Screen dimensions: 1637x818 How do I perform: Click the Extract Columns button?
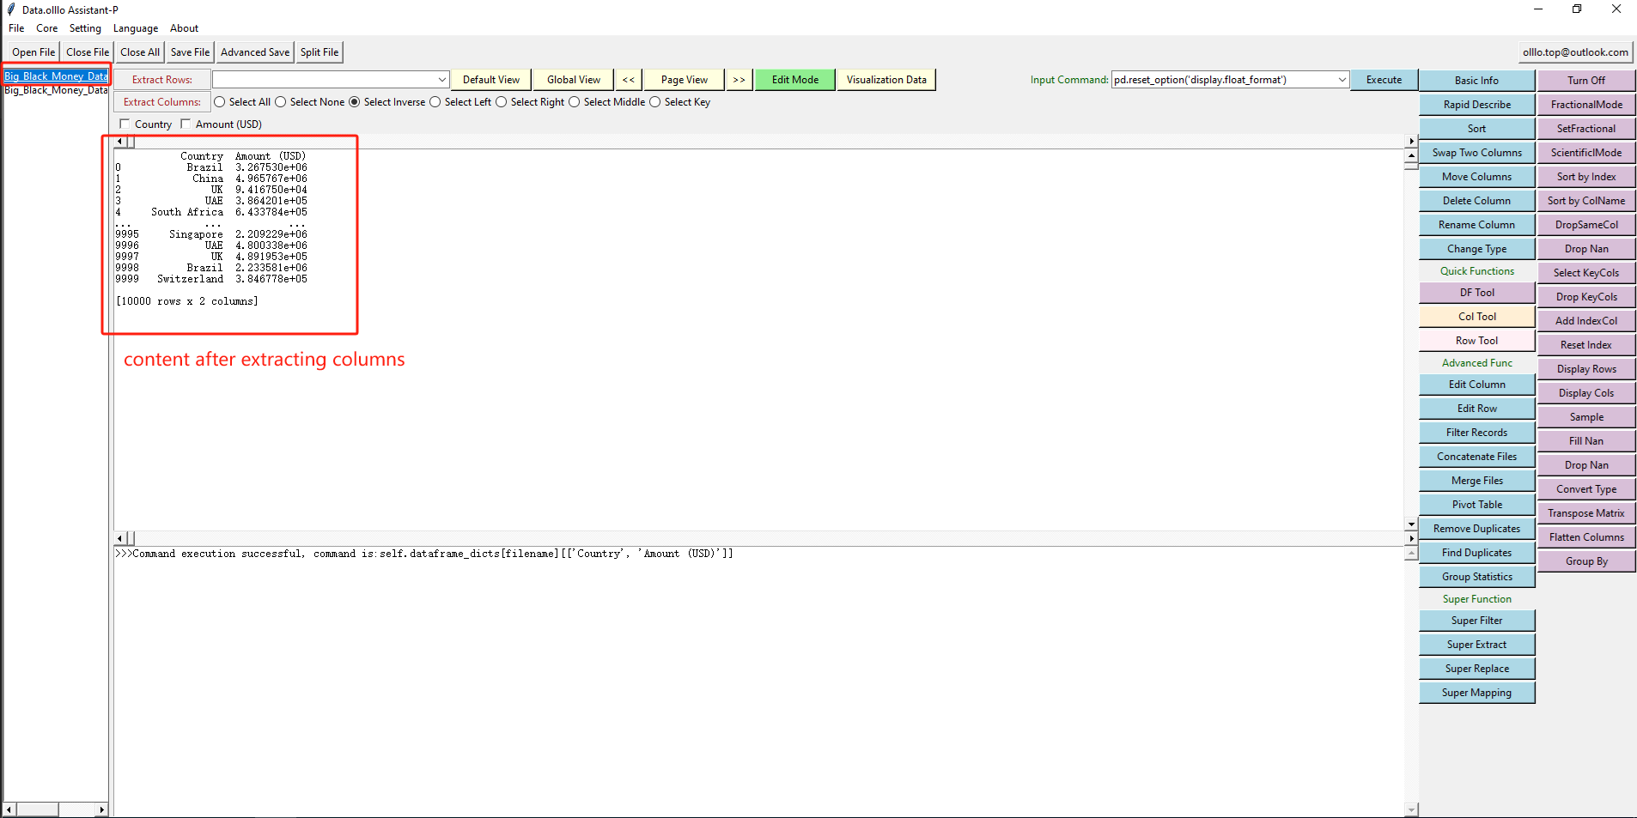tap(162, 102)
